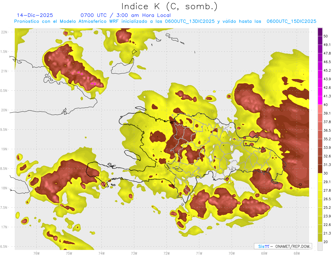Click the 'Sisπ – ONAMET/REP.DOM.' logo box
333x257 pixels.
point(283,246)
